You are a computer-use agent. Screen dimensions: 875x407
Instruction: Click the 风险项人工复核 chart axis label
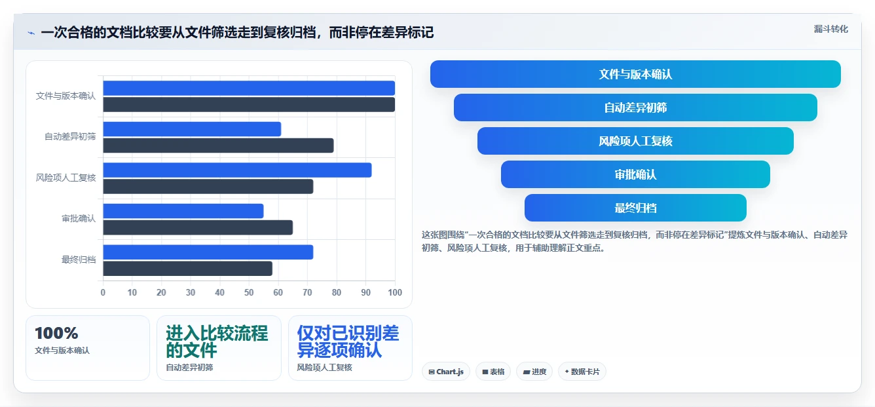tap(65, 178)
